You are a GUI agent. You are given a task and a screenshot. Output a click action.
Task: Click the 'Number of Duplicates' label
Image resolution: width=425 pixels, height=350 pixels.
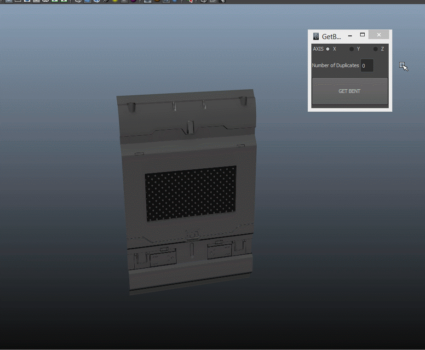point(335,65)
